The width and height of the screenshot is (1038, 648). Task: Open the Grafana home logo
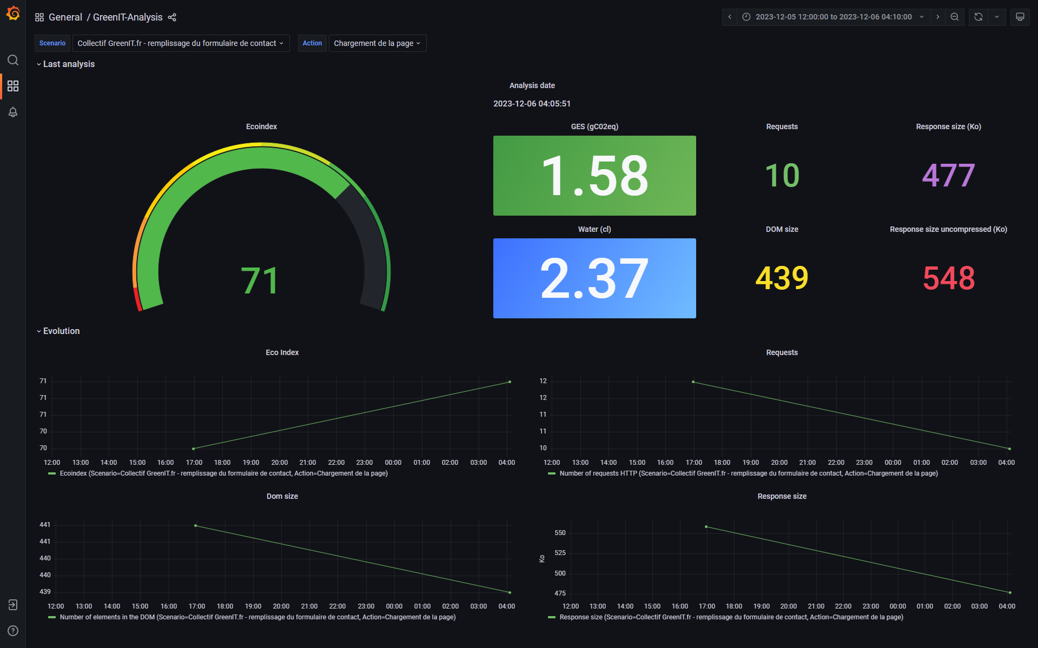click(13, 13)
